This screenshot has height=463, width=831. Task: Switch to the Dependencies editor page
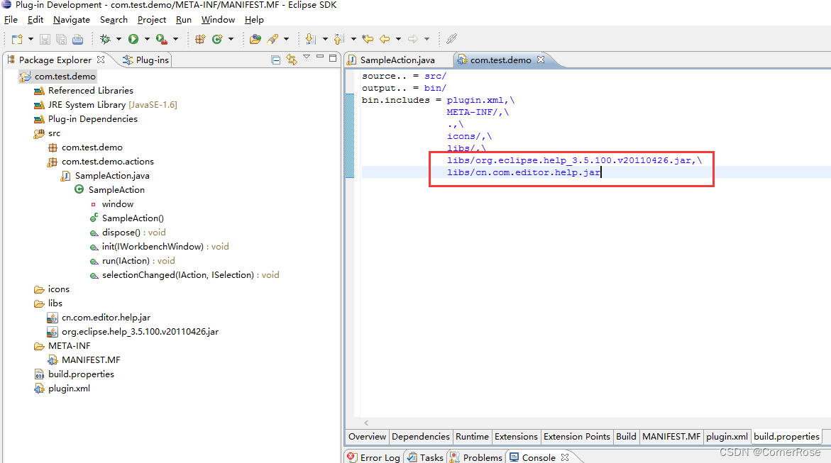pyautogui.click(x=421, y=437)
